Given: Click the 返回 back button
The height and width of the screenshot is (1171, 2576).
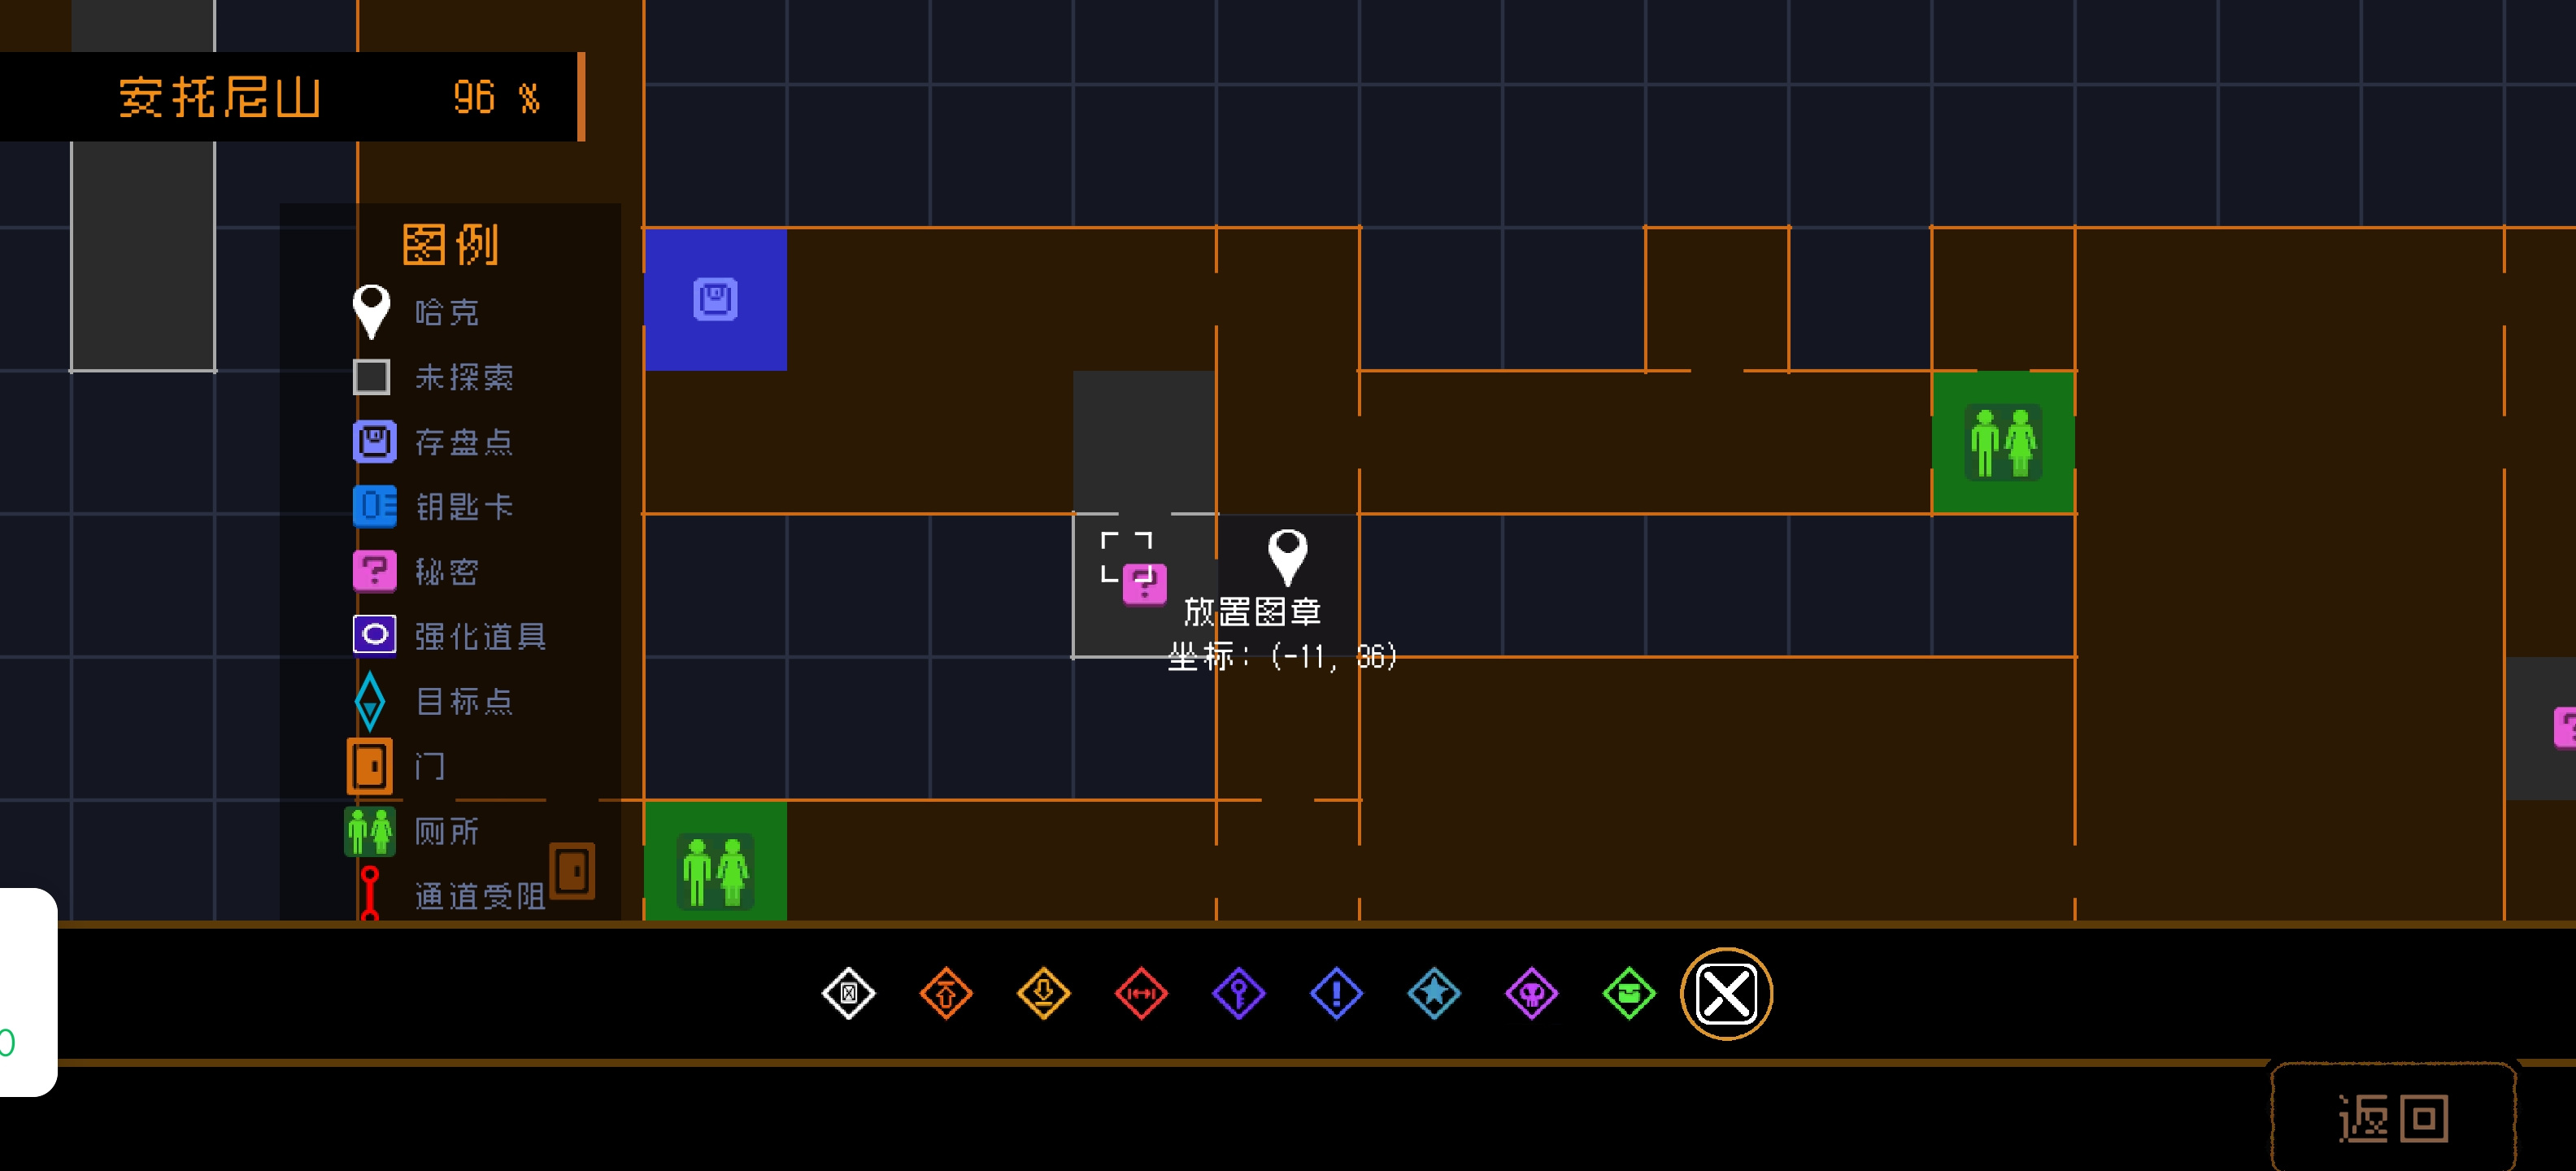Looking at the screenshot, I should [x=2393, y=1117].
